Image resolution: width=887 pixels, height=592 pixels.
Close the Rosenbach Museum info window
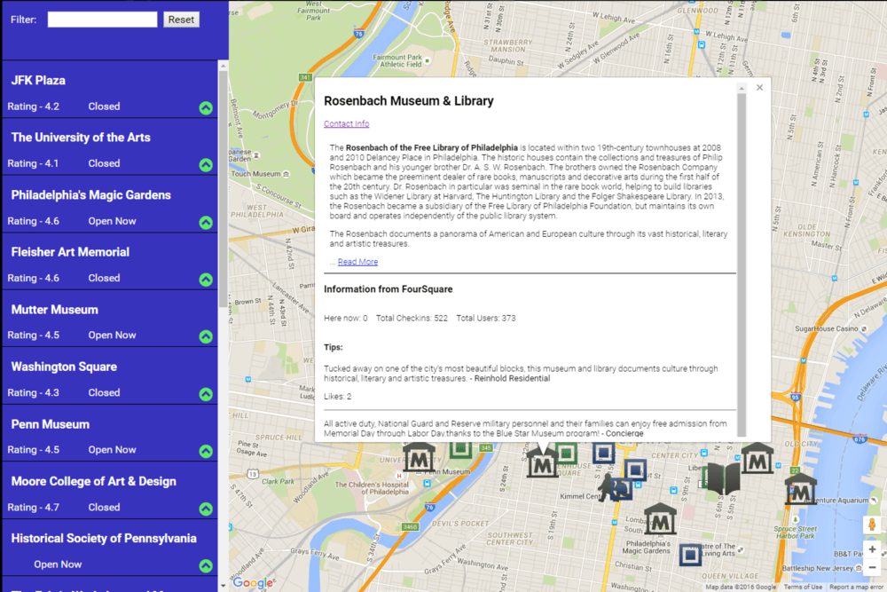point(760,88)
